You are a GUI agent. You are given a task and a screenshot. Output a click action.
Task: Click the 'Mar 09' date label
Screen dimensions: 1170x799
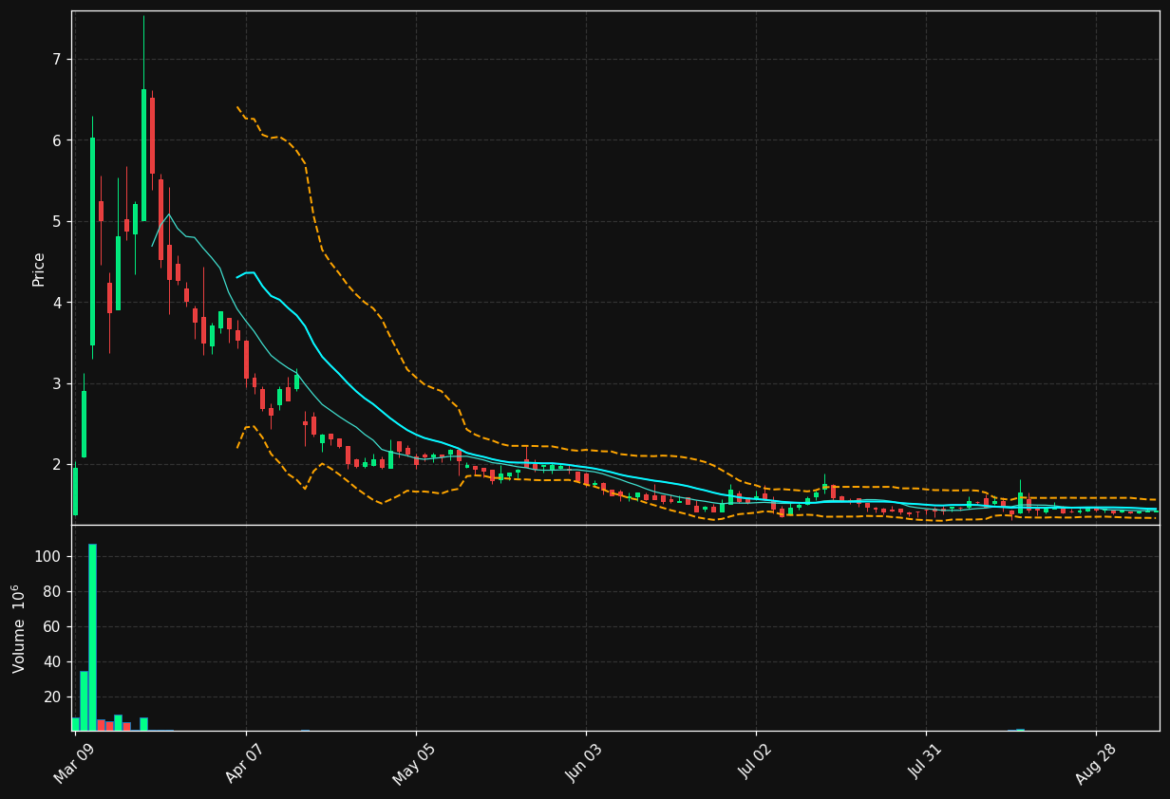coord(74,764)
